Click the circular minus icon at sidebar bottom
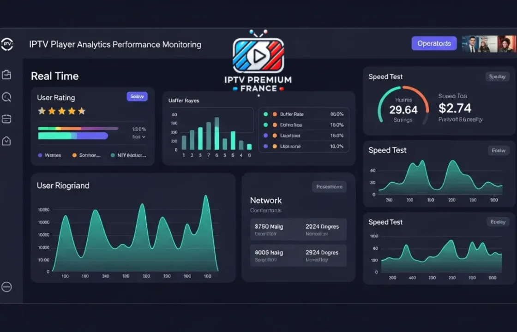The image size is (517, 332). tap(6, 287)
